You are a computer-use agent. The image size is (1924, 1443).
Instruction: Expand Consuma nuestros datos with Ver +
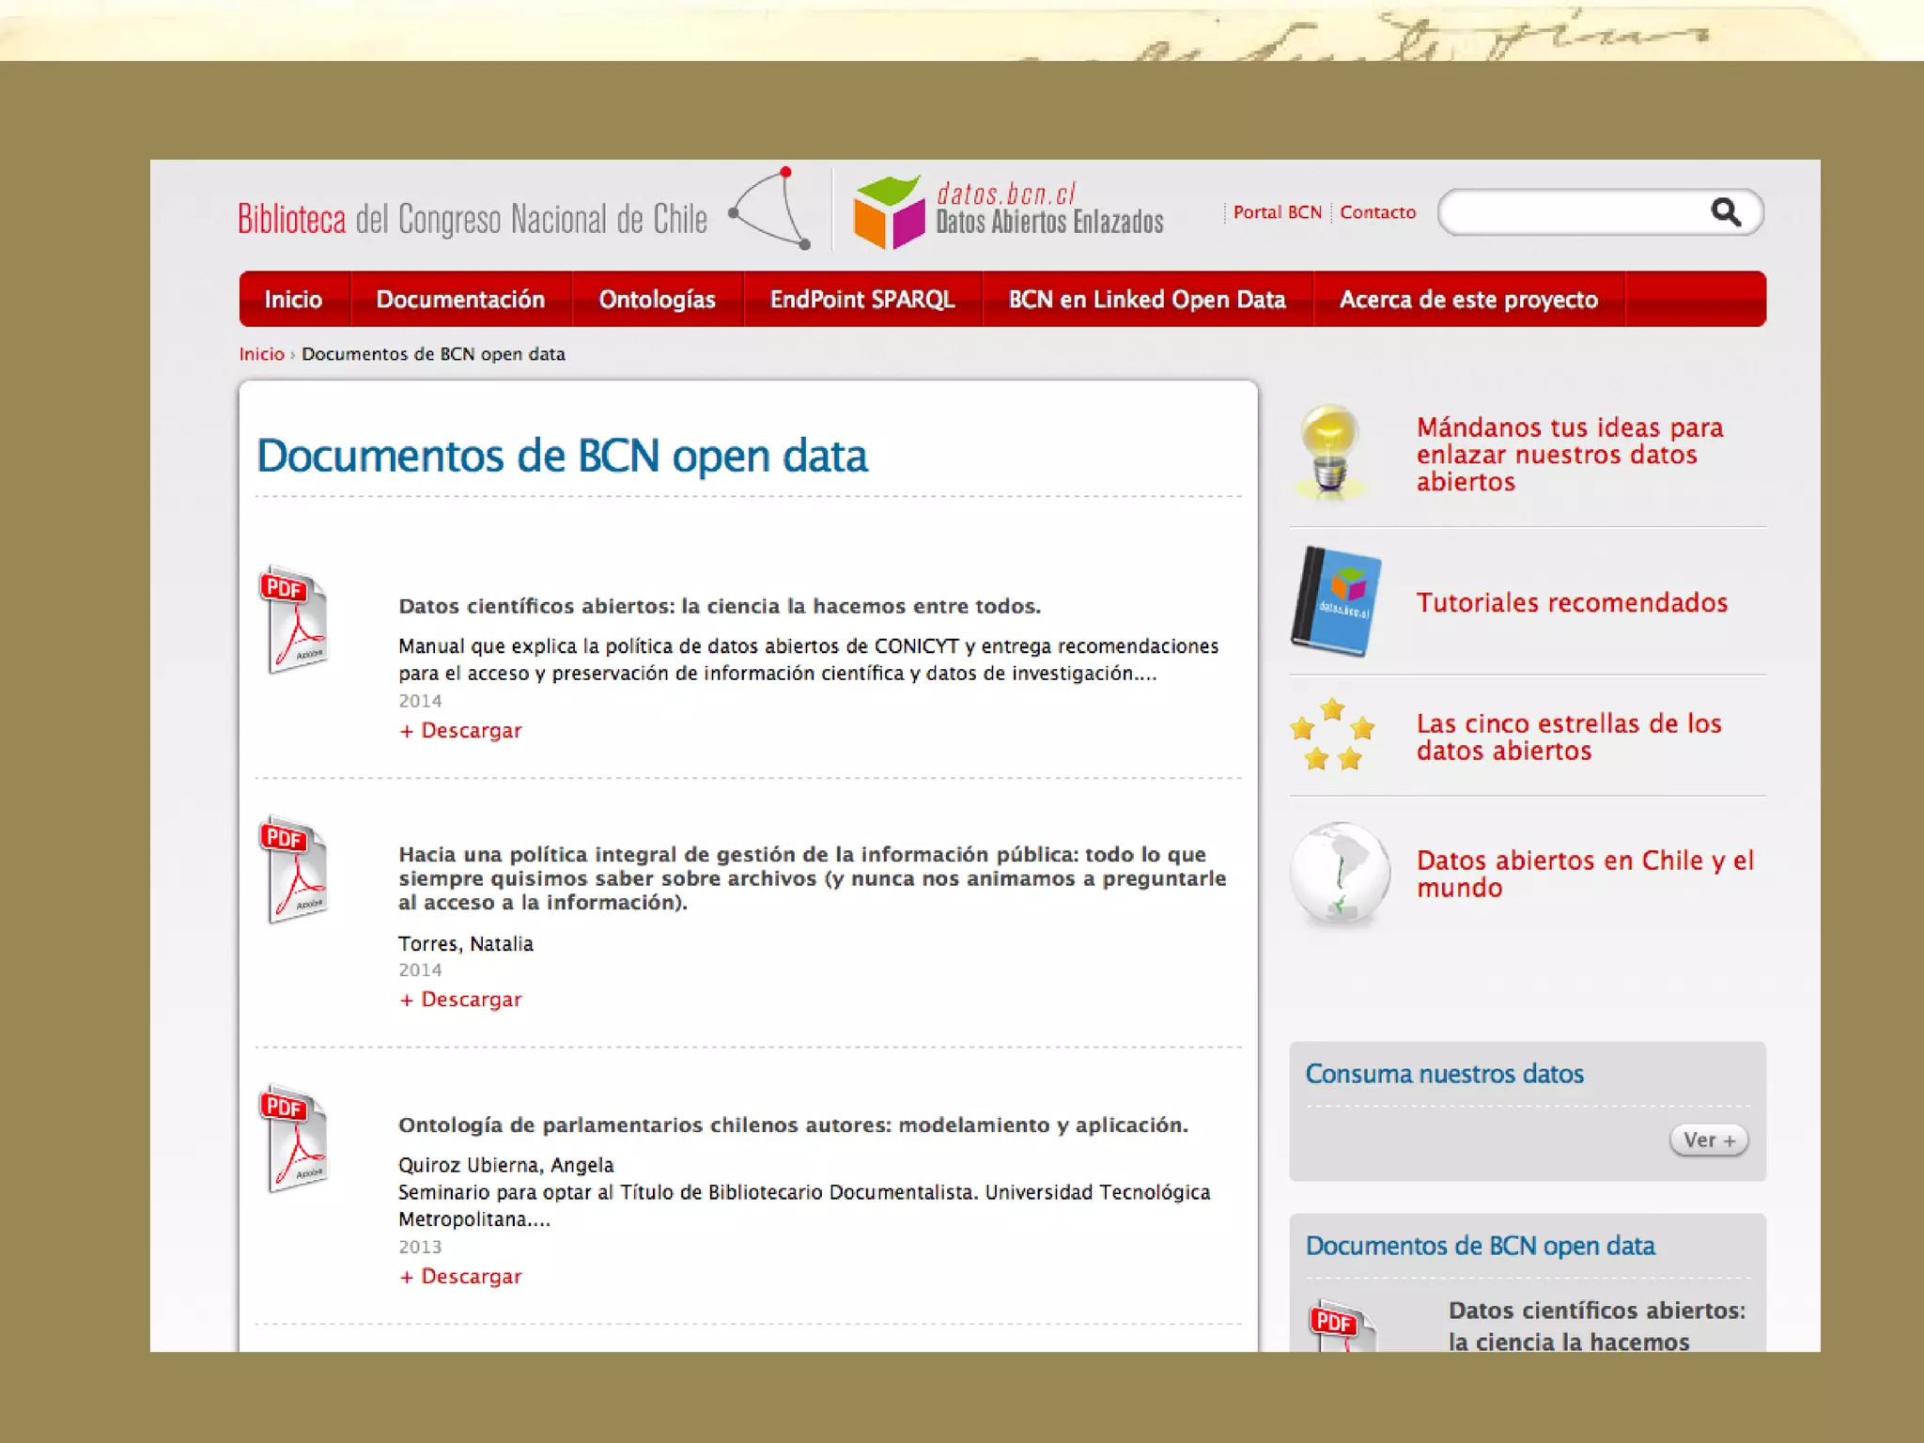pos(1708,1140)
